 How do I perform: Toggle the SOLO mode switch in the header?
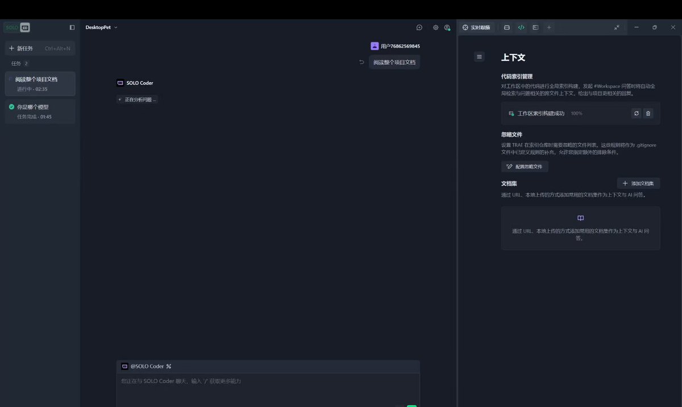click(x=16, y=27)
